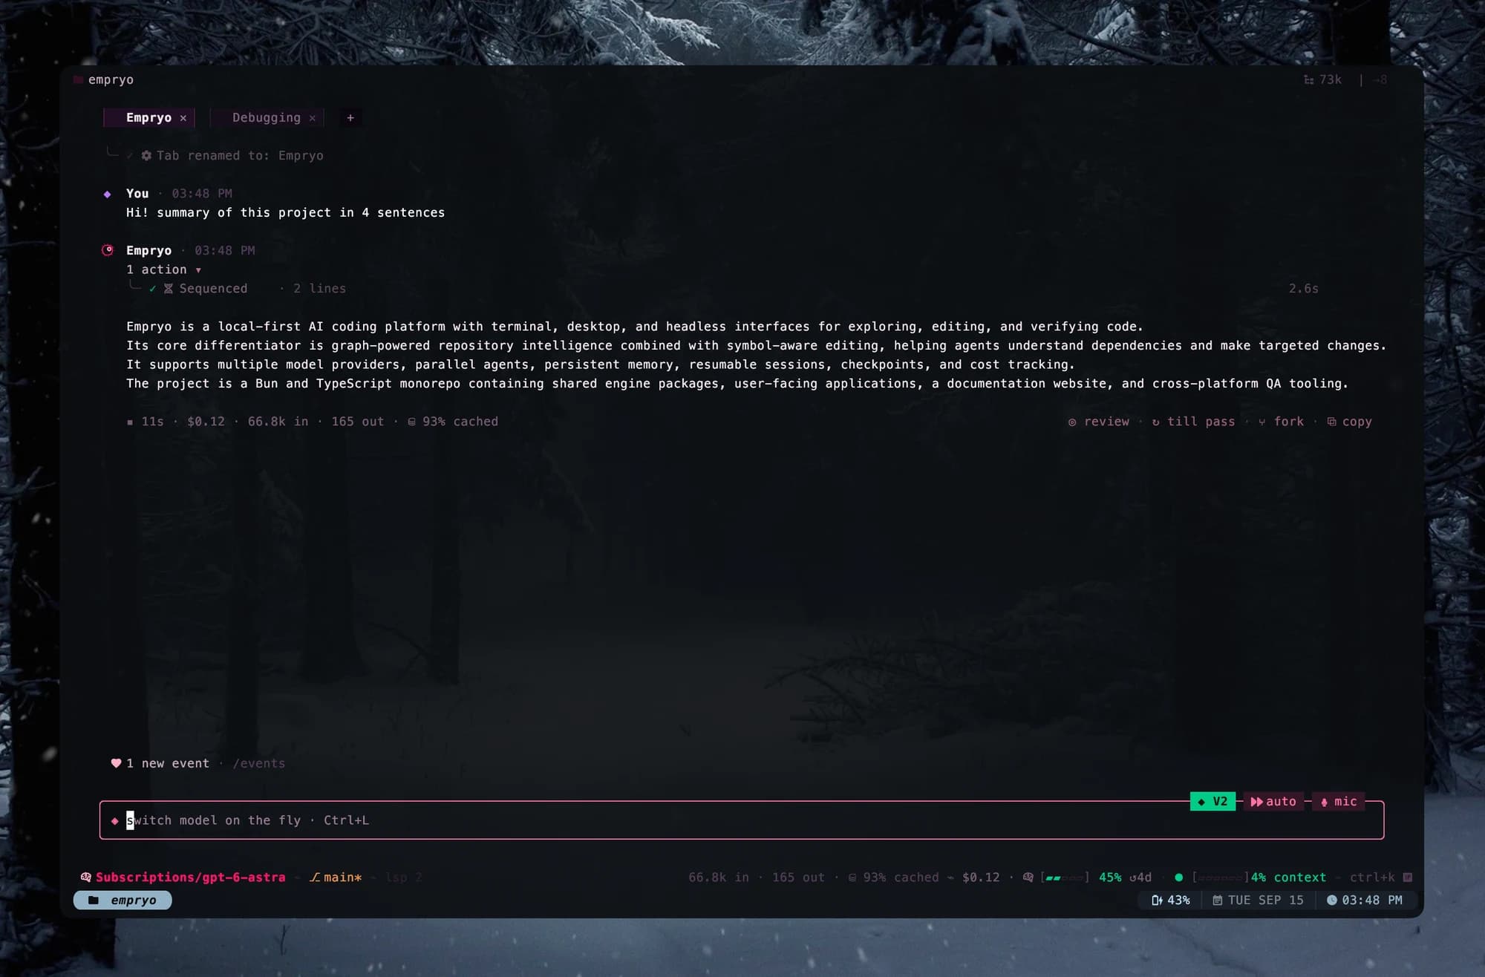Image resolution: width=1485 pixels, height=977 pixels.
Task: Click the 93% cached footer stat
Action: click(x=453, y=422)
